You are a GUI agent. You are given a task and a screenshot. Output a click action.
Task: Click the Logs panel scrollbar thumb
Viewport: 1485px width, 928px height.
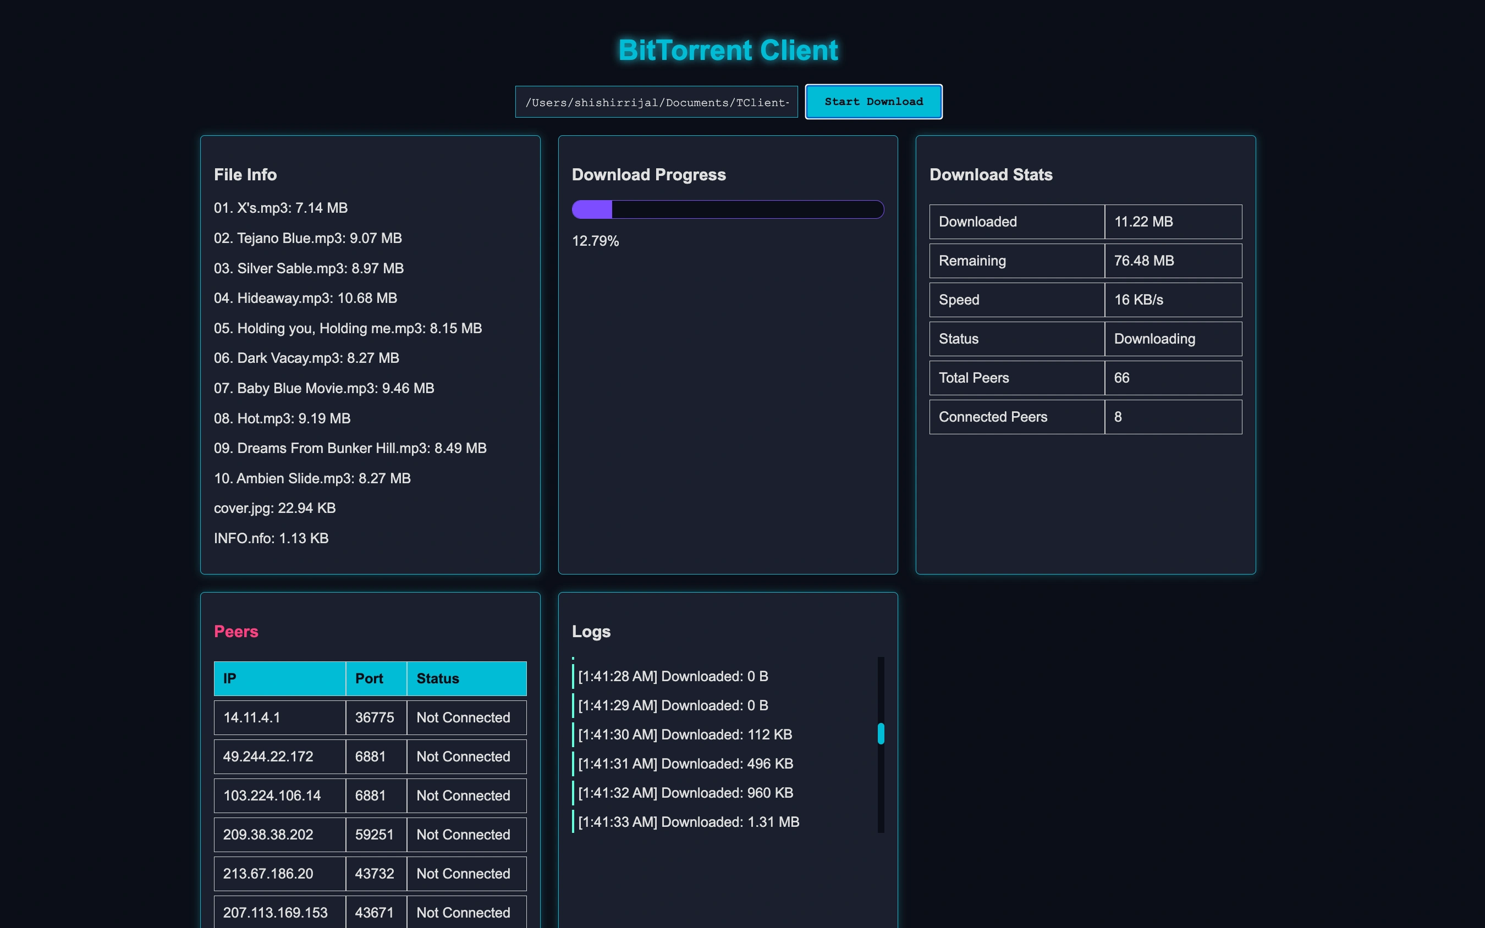(x=881, y=733)
